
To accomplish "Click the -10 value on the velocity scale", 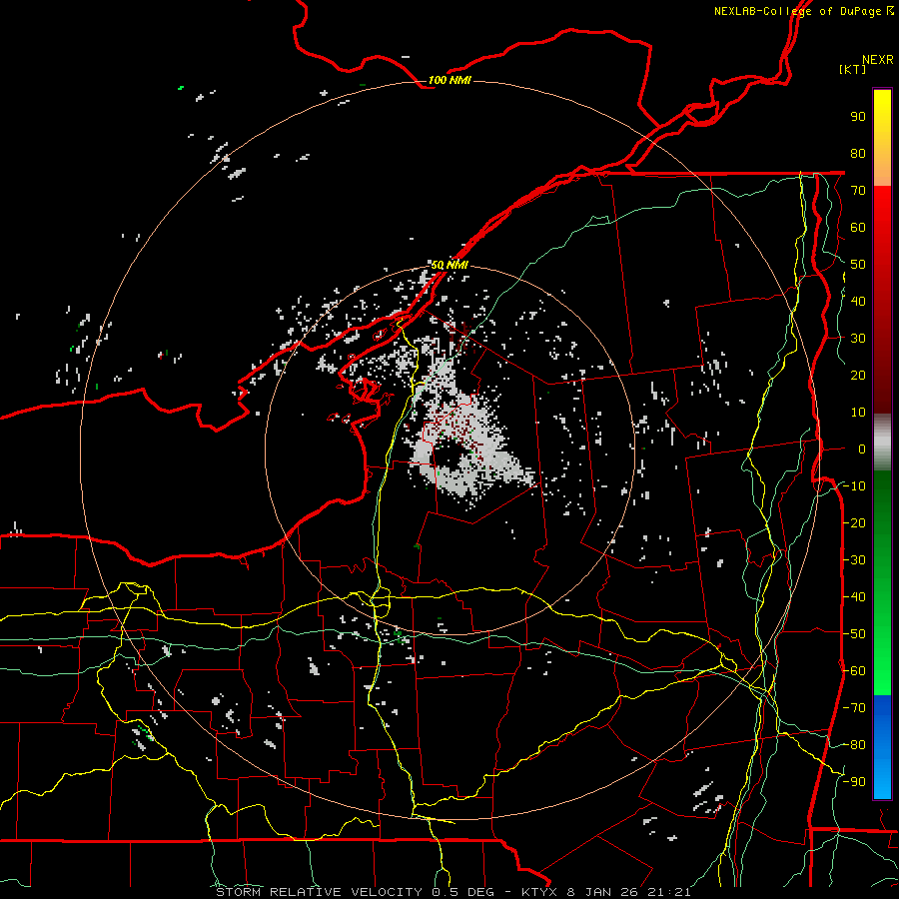I will pos(854,486).
